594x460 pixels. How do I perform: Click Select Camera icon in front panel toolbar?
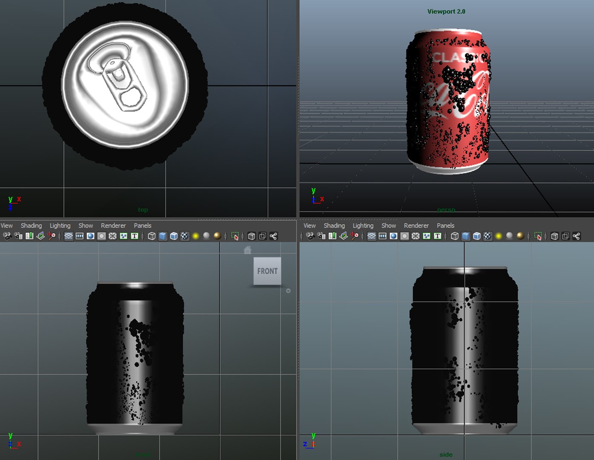pos(7,236)
